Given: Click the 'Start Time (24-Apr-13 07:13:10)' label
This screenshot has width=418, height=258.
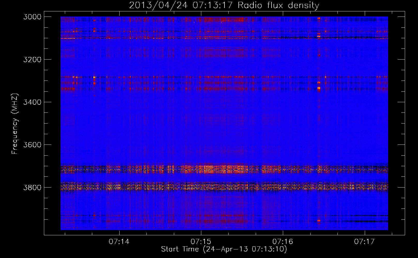Looking at the screenshot, I should 224,249.
